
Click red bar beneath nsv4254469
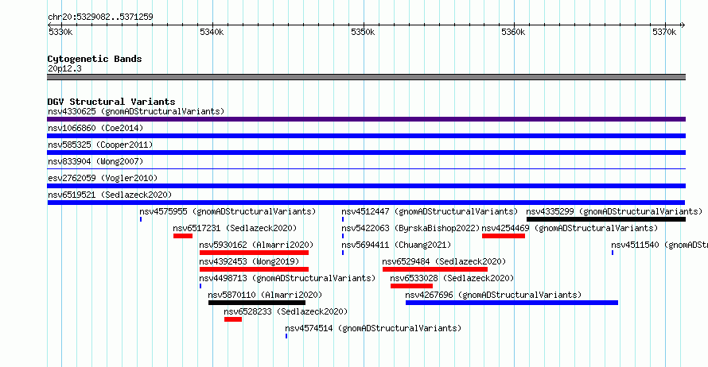pyautogui.click(x=504, y=236)
